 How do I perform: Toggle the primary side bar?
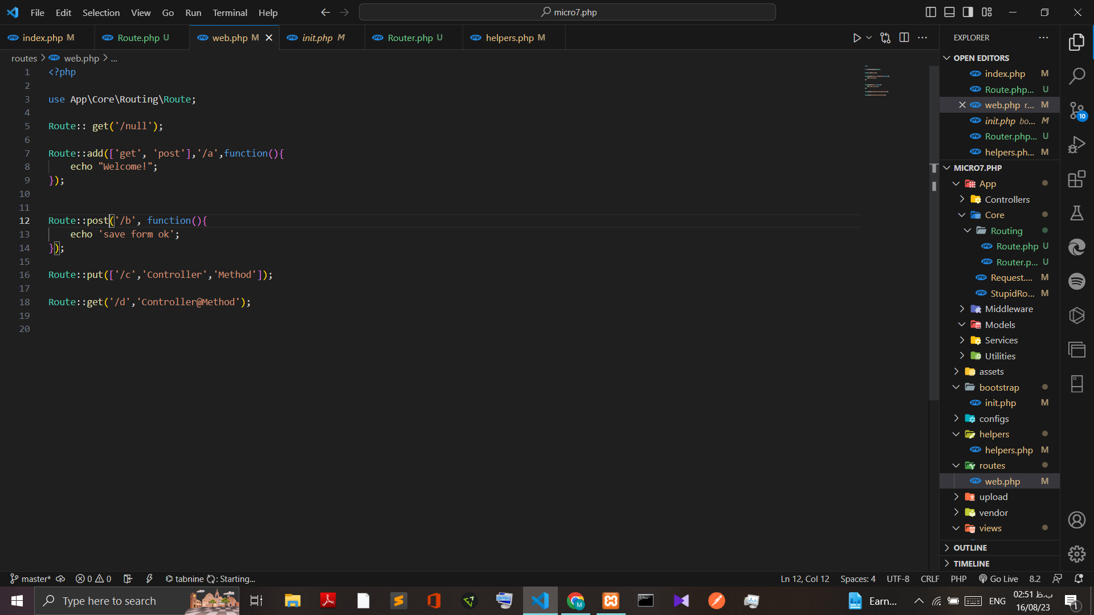tap(931, 12)
